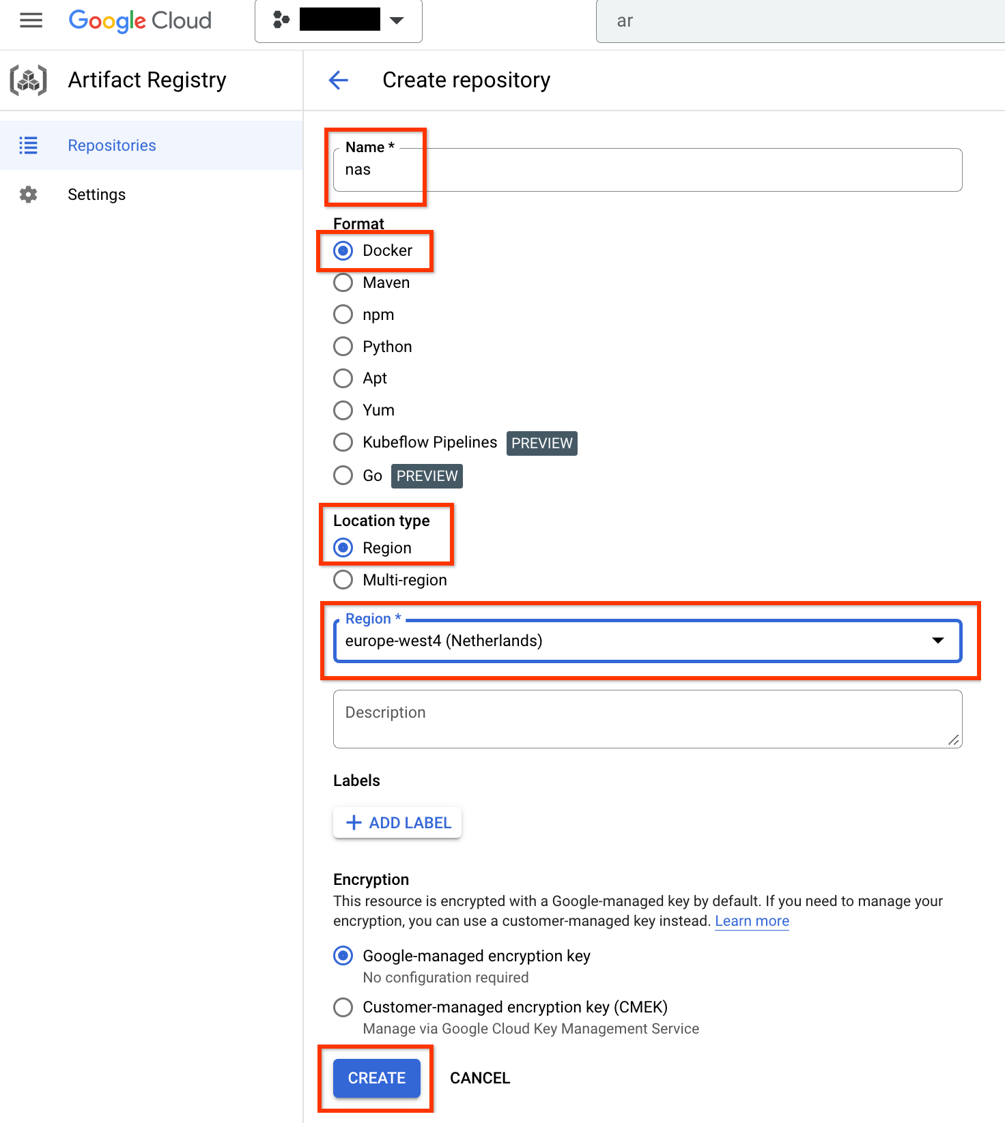
Task: Select the Python format option
Action: (343, 346)
